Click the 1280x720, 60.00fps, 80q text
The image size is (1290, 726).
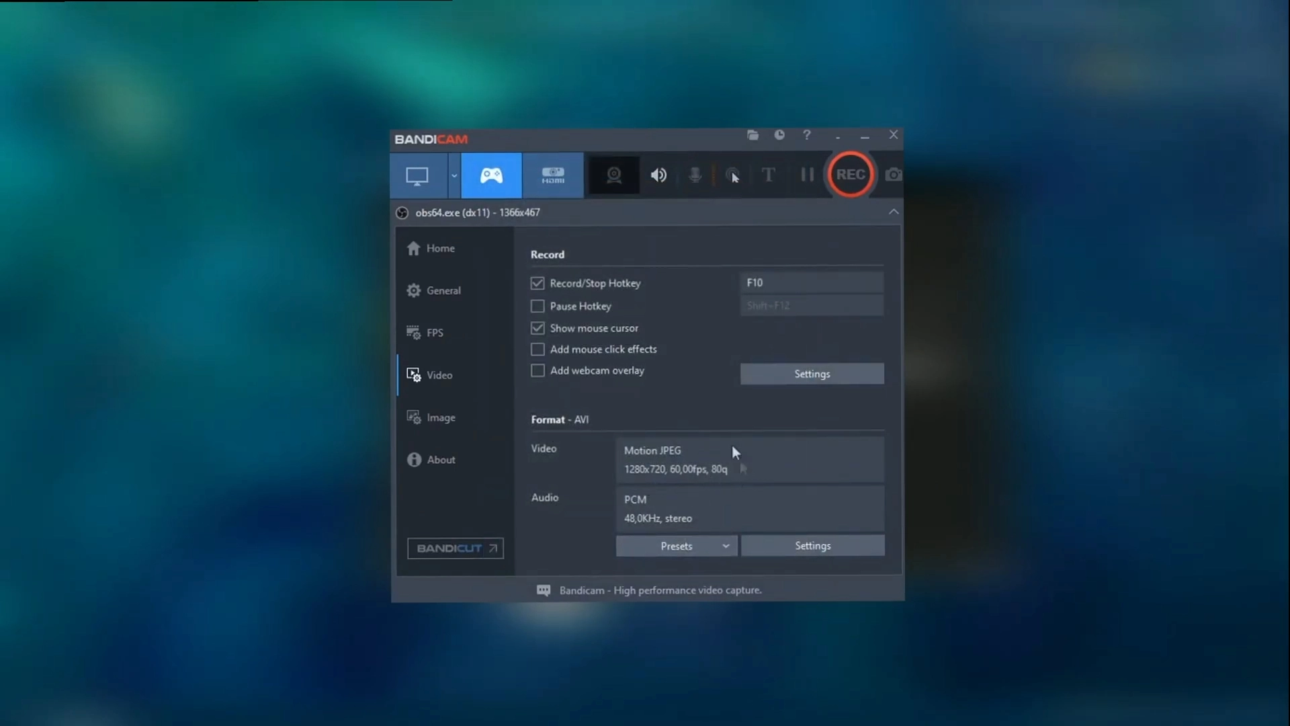tap(676, 469)
